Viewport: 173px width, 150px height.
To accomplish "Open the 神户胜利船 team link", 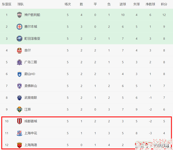I will (x=32, y=15).
